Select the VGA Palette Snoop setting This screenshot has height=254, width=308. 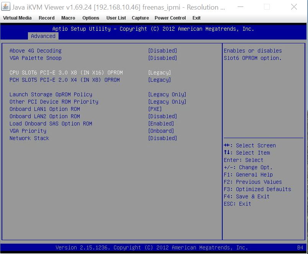[x=36, y=58]
